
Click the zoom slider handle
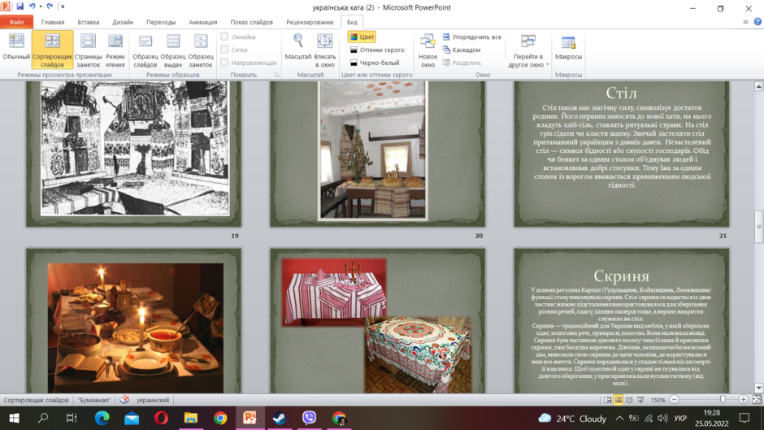coord(723,399)
